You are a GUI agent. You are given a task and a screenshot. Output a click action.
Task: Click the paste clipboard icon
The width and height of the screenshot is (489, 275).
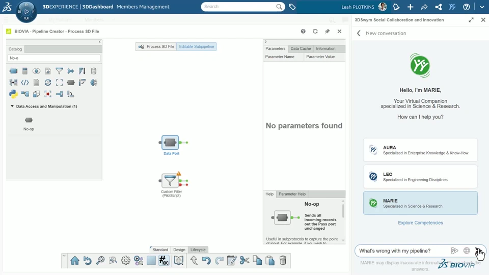270,260
